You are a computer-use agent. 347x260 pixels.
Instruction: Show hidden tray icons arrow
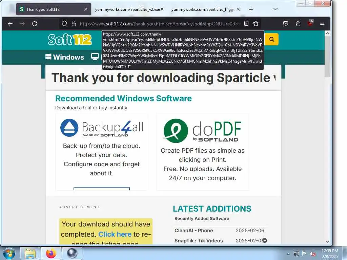288,254
